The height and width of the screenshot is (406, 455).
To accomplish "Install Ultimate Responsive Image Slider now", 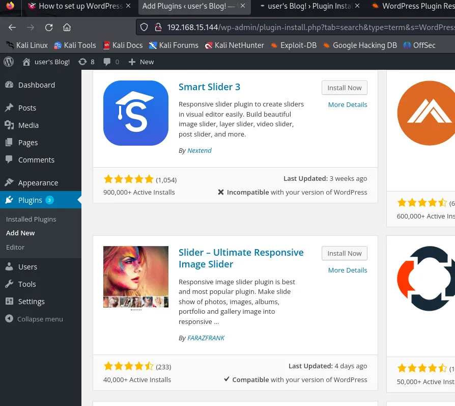I will (x=345, y=253).
